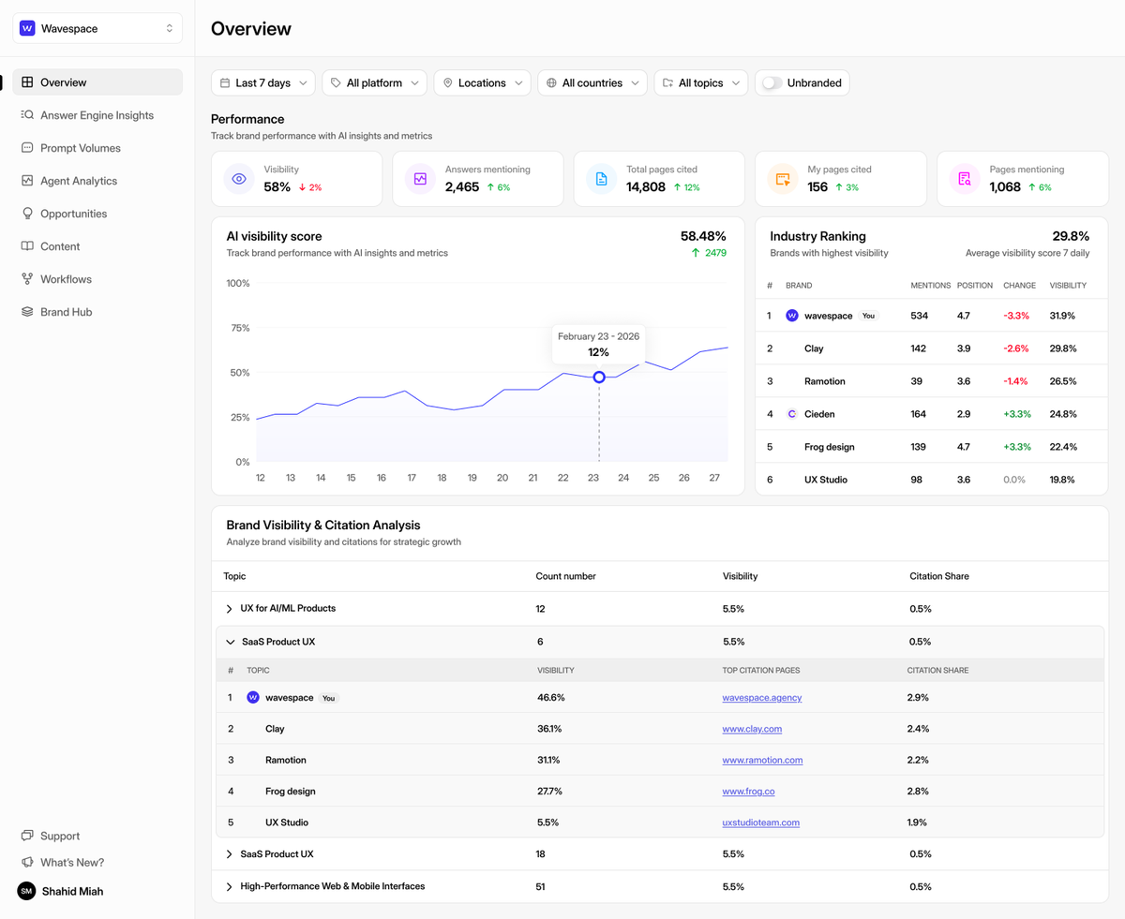Click the Answer Engine Insights icon

(x=27, y=115)
